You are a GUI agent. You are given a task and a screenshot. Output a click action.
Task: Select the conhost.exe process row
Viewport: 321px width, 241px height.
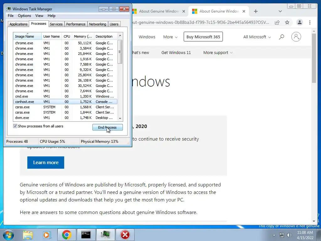pyautogui.click(x=65, y=102)
